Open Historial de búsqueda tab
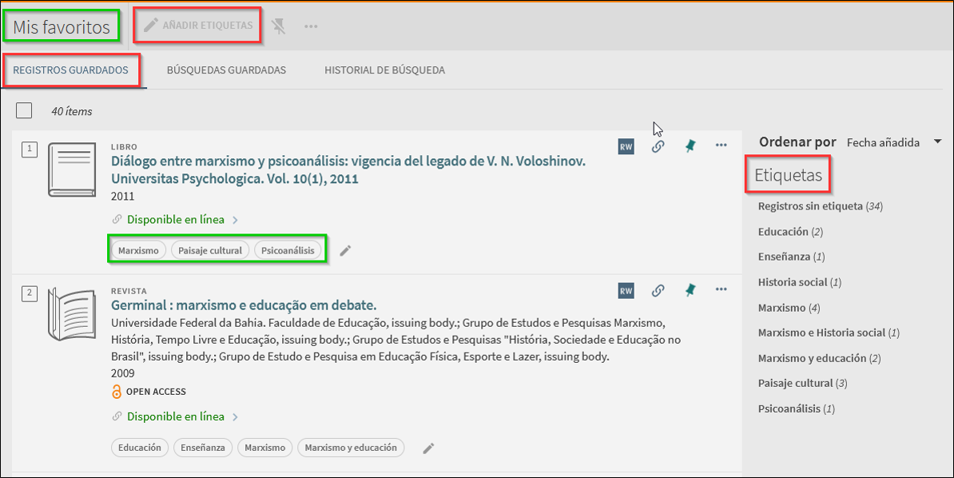The width and height of the screenshot is (954, 478). (384, 70)
